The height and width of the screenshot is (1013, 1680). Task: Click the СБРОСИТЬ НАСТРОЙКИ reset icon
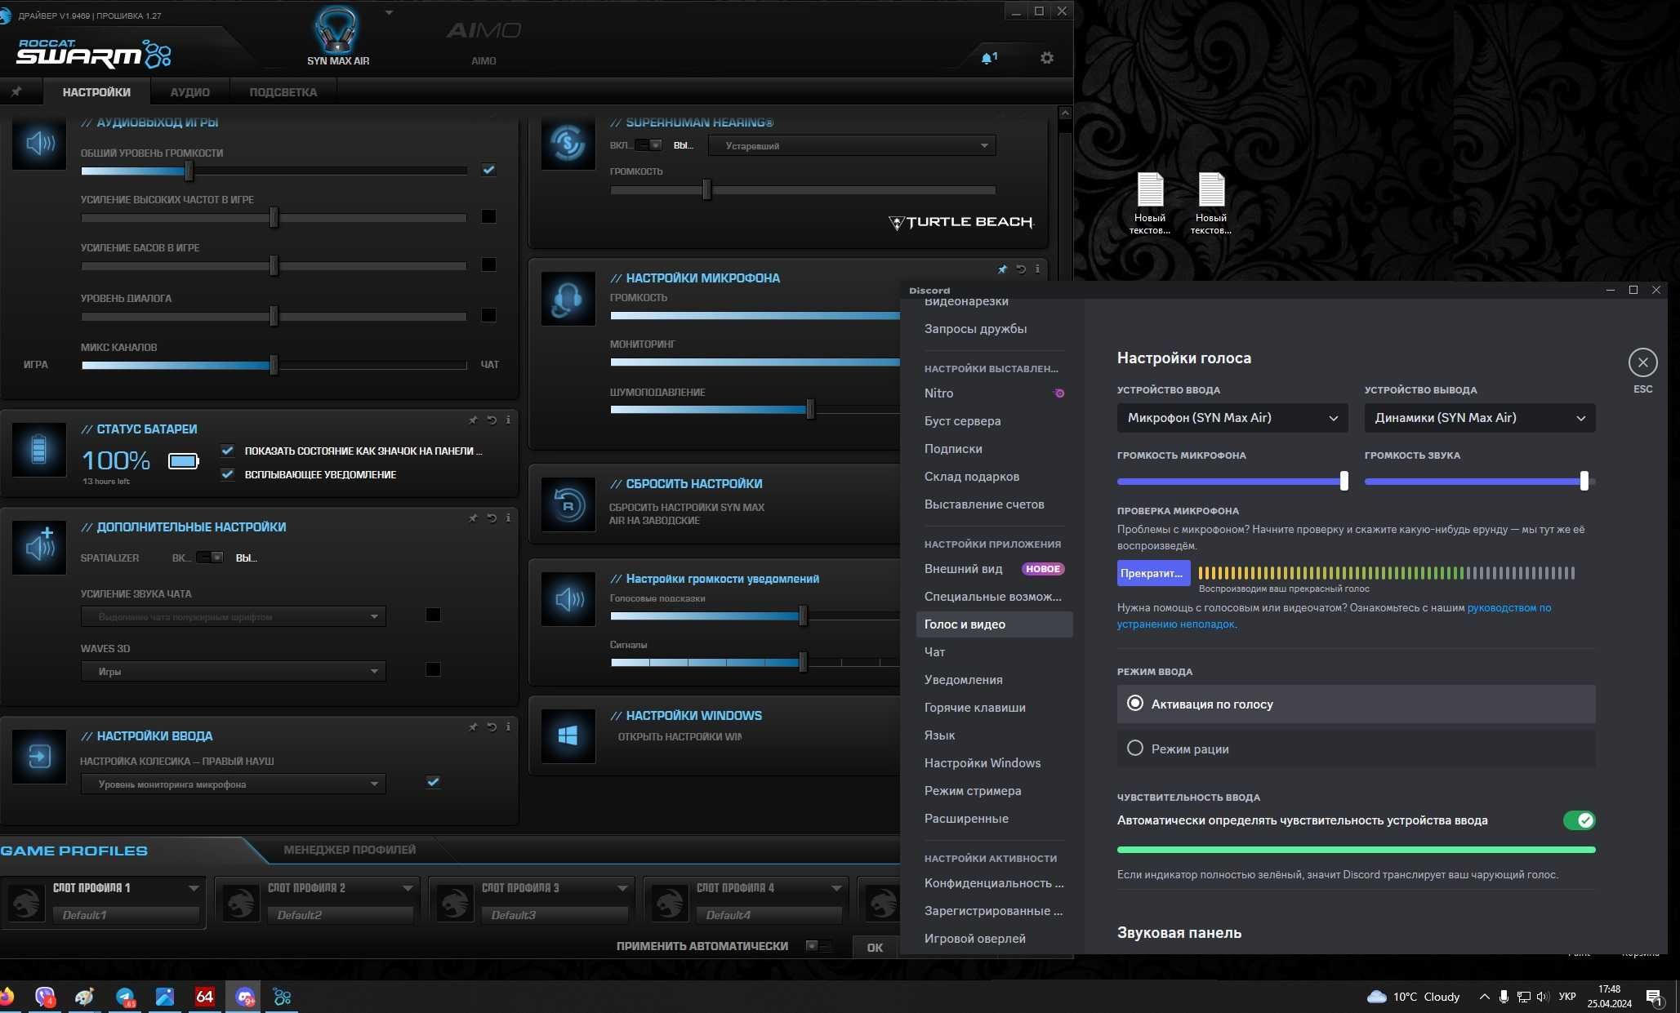pos(568,504)
